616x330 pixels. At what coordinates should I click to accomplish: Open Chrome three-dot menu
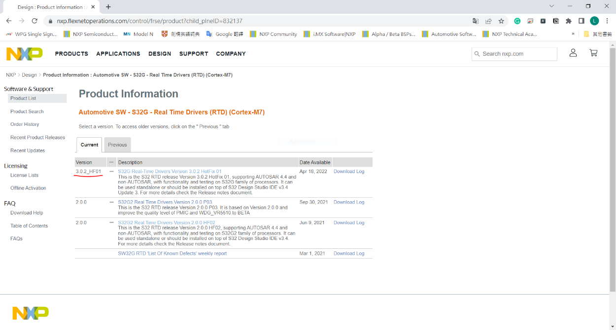click(607, 21)
